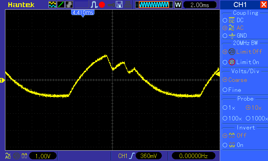
Task: Select DC coupling
Action: pos(233,20)
